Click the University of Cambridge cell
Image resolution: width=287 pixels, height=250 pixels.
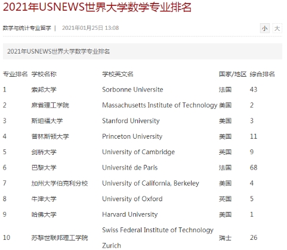(138, 152)
